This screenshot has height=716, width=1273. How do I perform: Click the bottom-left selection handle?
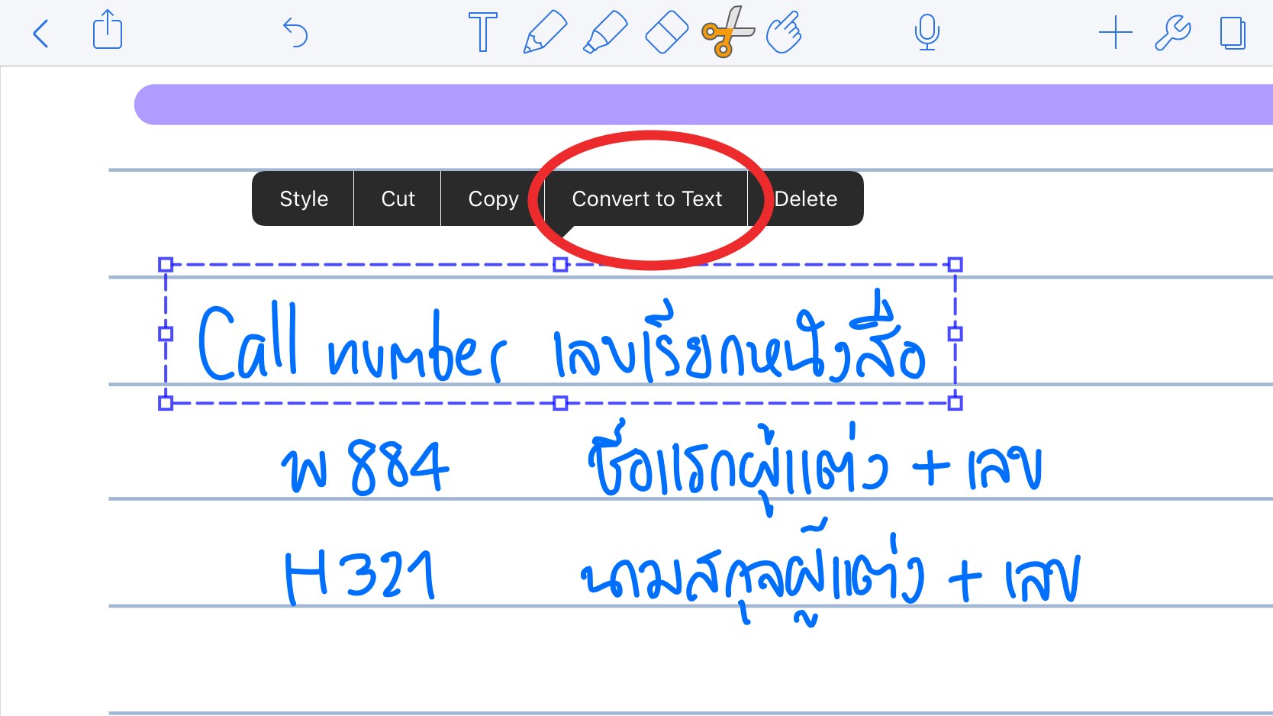[166, 402]
